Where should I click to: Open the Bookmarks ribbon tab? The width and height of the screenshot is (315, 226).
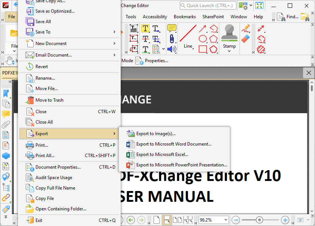pyautogui.click(x=185, y=17)
